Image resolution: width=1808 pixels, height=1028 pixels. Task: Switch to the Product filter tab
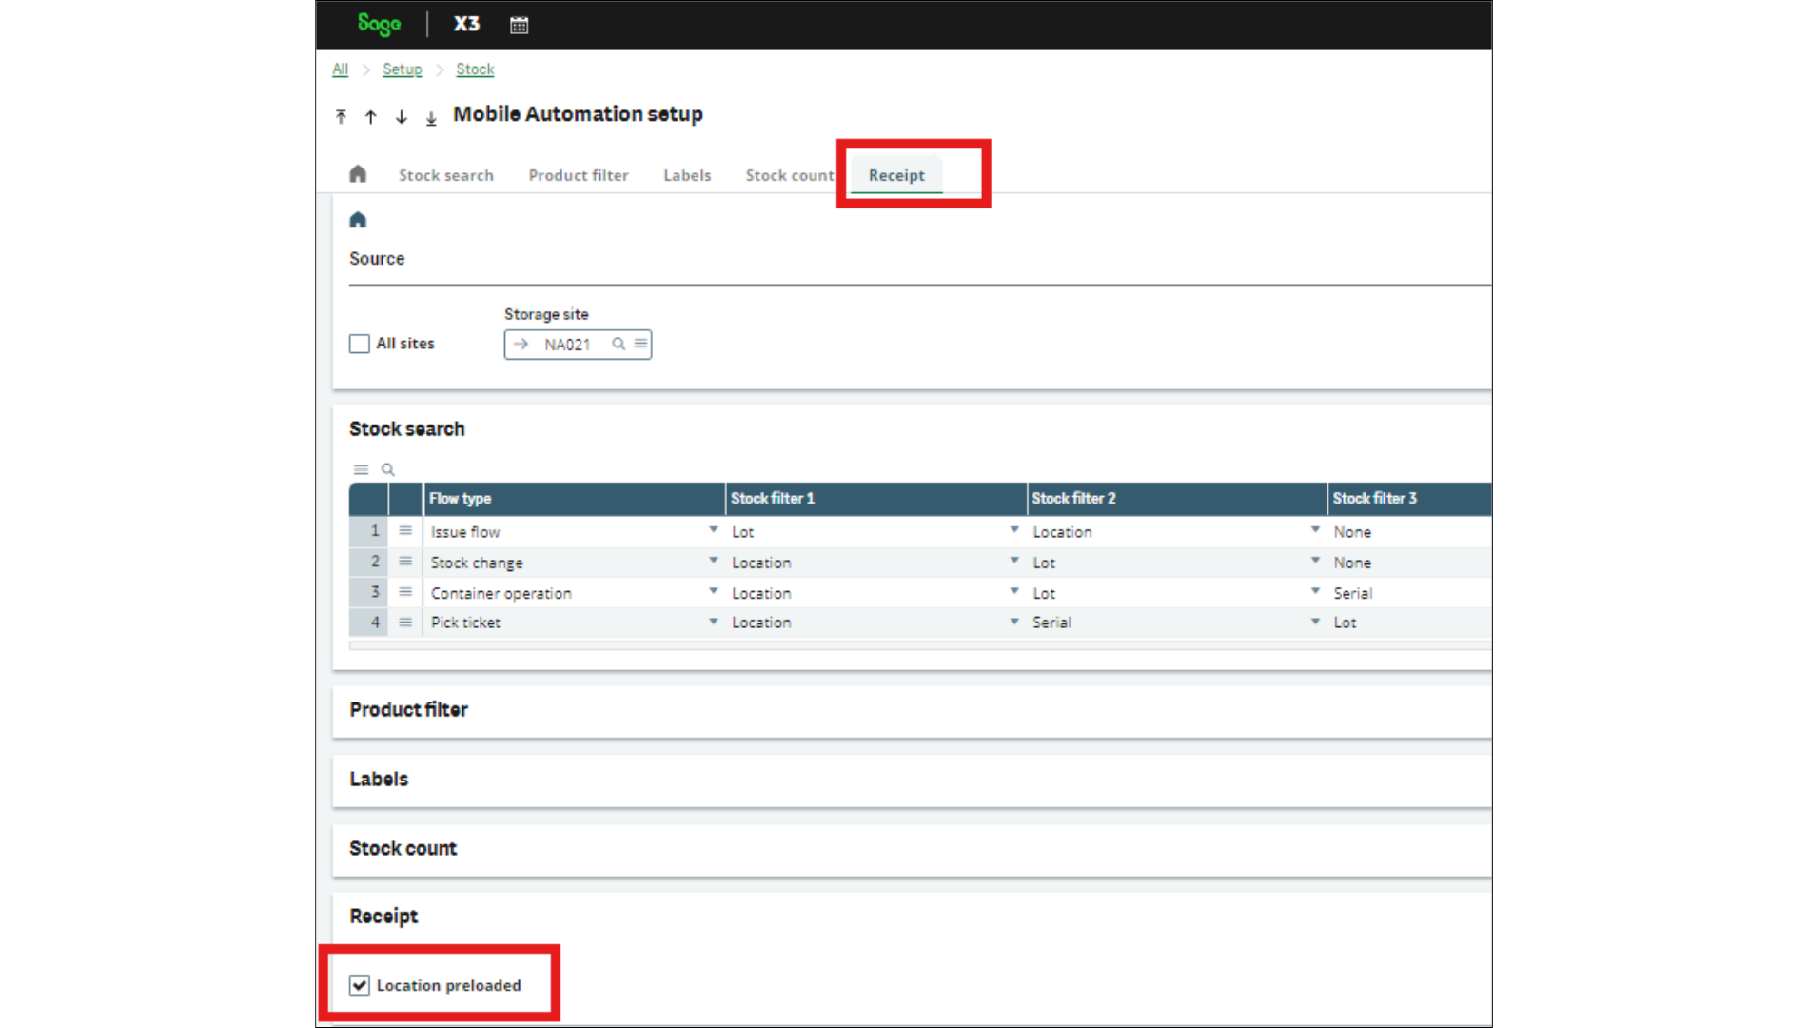pyautogui.click(x=579, y=175)
